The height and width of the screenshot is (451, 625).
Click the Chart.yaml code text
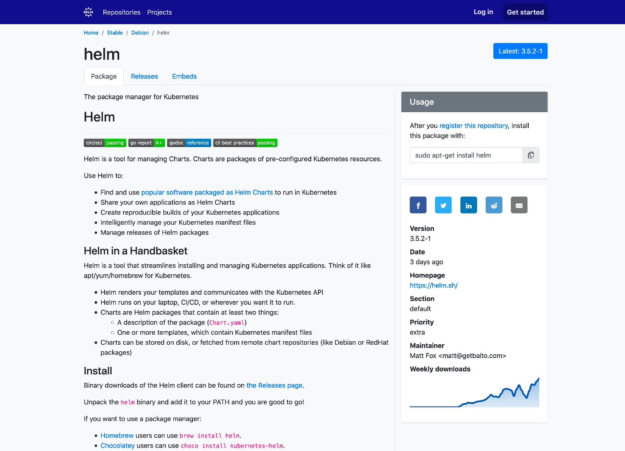(227, 323)
